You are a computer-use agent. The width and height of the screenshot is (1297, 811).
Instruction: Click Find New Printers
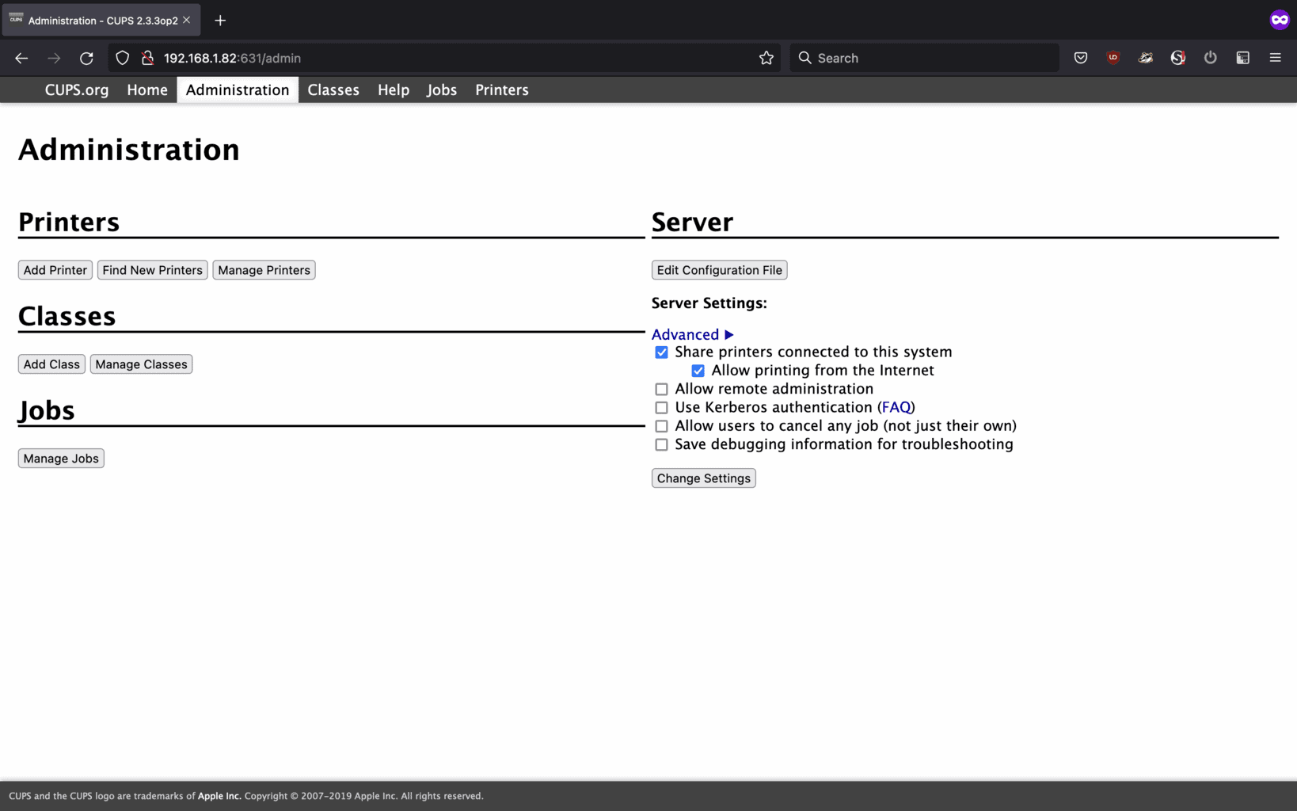[x=152, y=270]
